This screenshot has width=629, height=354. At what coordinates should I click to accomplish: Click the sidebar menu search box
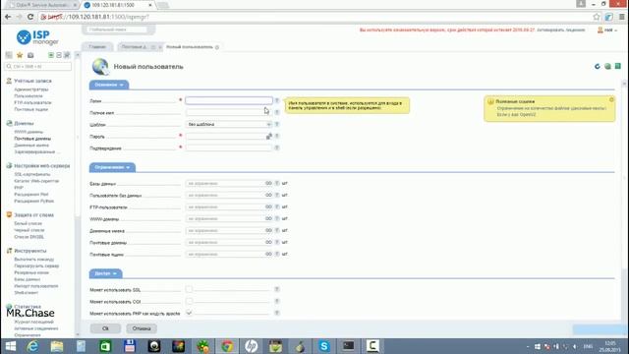pyautogui.click(x=38, y=66)
